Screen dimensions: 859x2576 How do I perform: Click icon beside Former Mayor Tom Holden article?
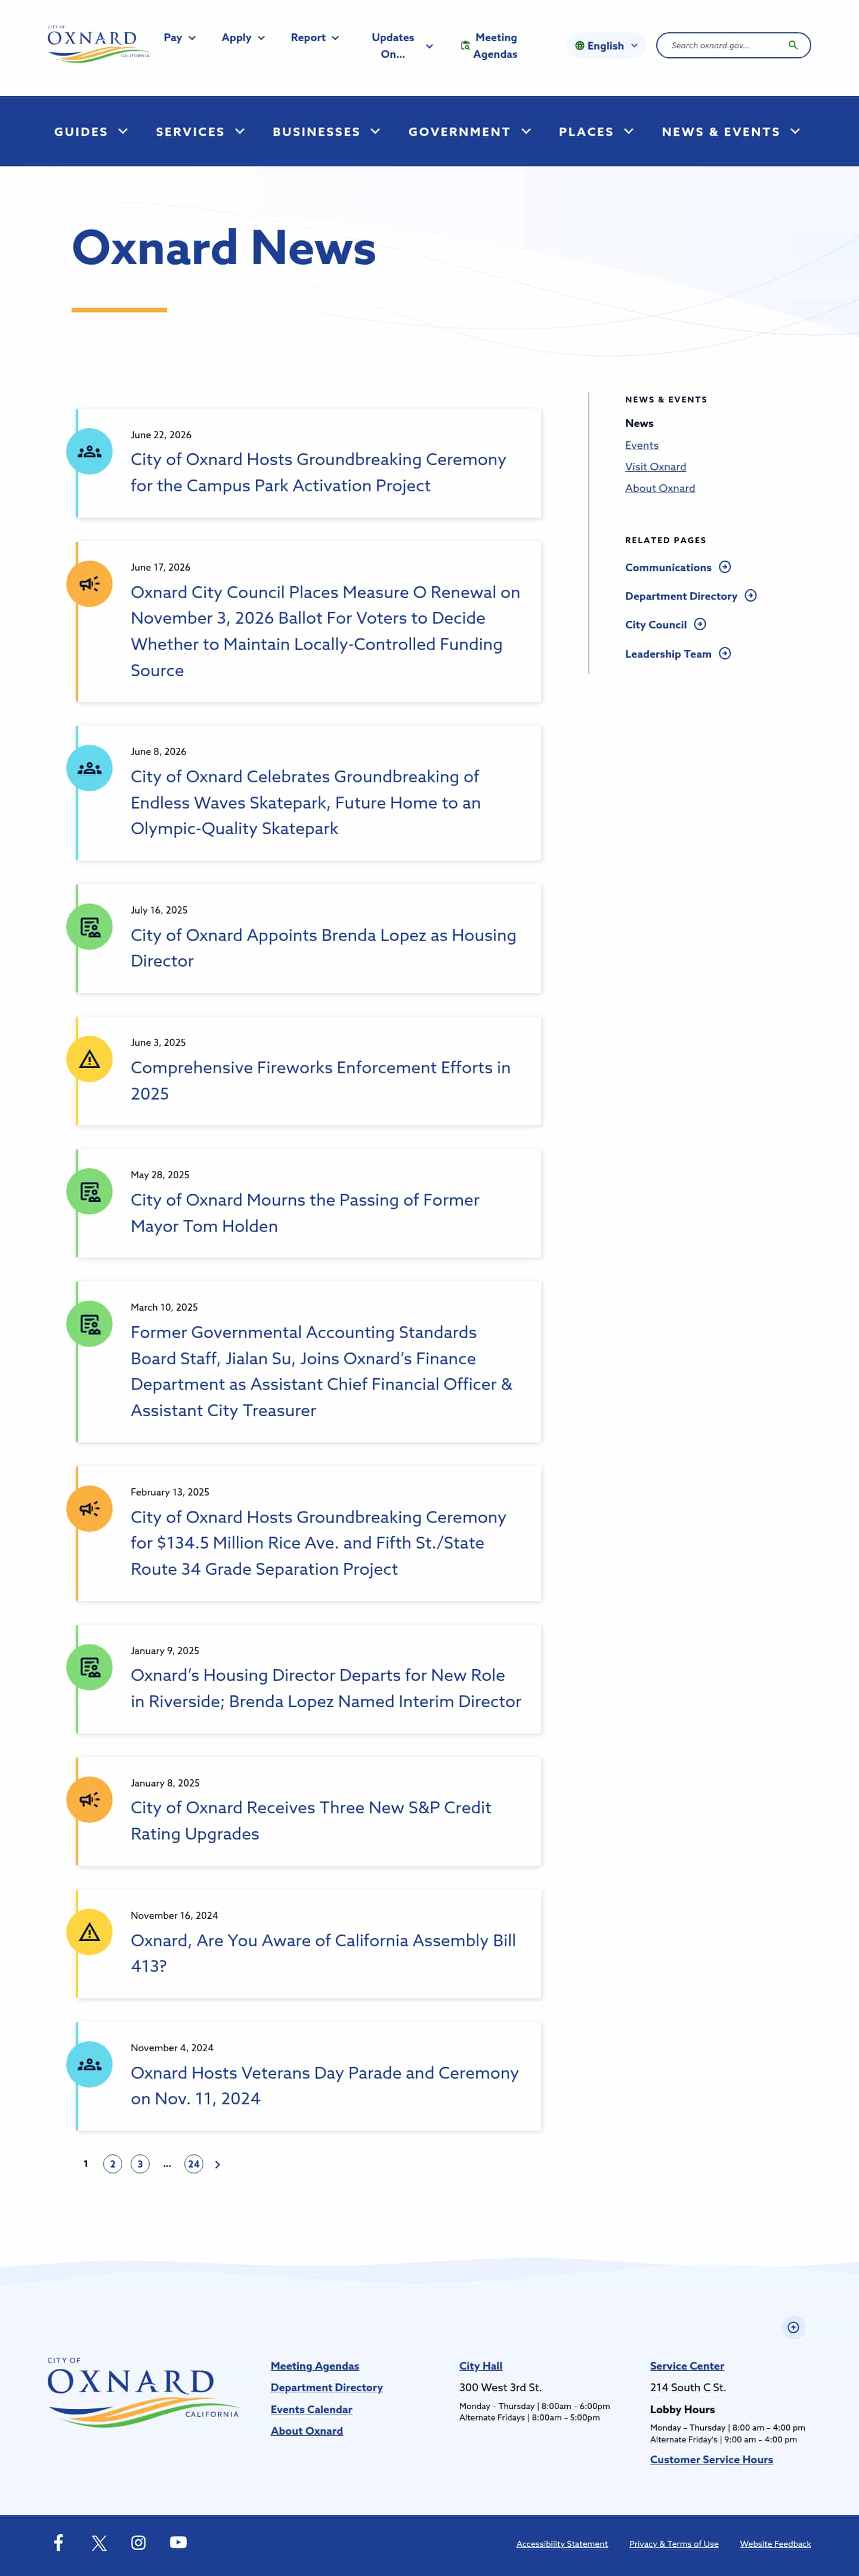tap(89, 1192)
